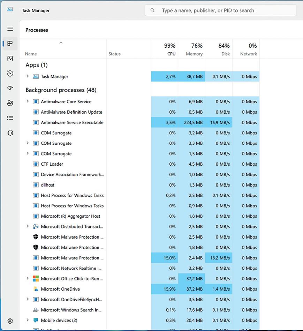Viewport: 303px width, 331px height.
Task: Expand the COM Surrogate 1,5 MB row
Action: click(x=28, y=153)
